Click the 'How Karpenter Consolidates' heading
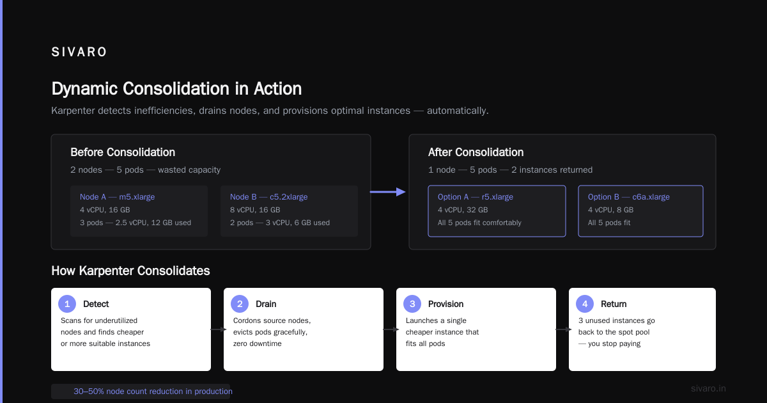Viewport: 767px width, 403px height. pos(130,271)
